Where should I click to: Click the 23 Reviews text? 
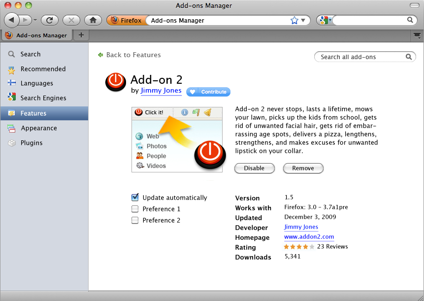[x=332, y=247]
